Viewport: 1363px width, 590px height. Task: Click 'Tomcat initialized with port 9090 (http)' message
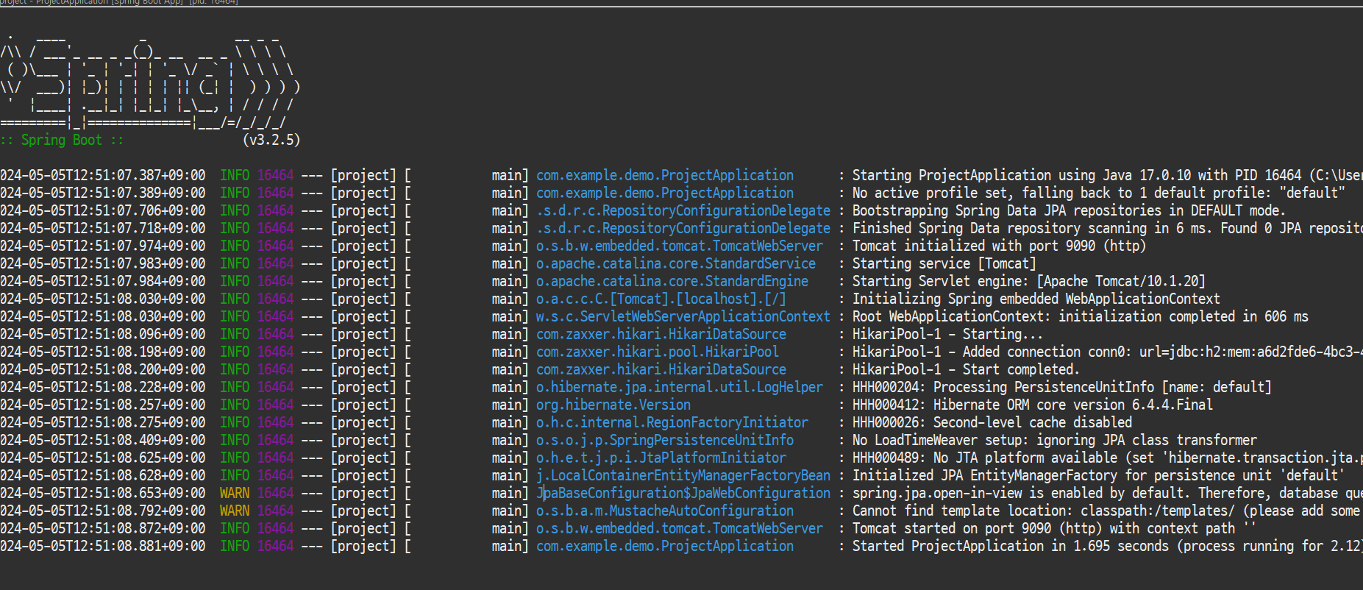tap(999, 246)
